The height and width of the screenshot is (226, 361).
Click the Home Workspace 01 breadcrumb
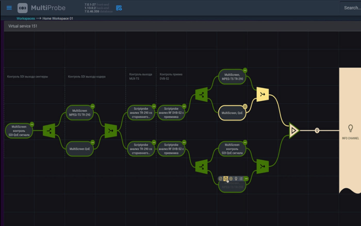coord(58,18)
